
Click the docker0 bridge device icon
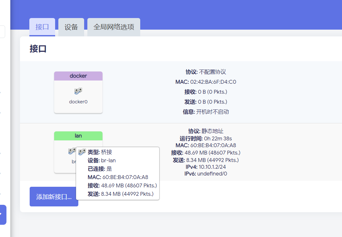[x=78, y=91]
